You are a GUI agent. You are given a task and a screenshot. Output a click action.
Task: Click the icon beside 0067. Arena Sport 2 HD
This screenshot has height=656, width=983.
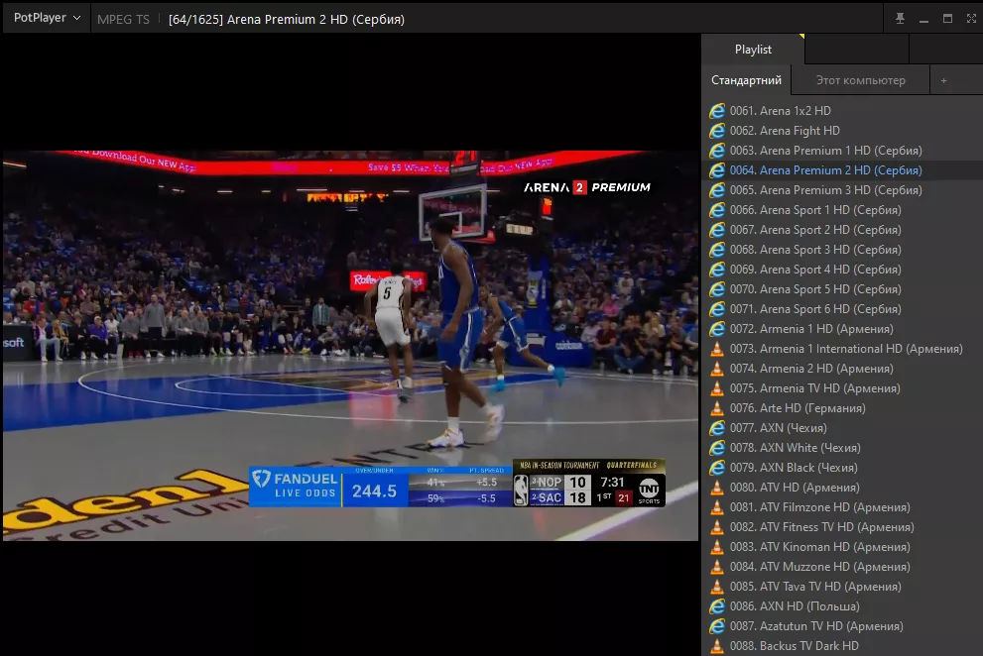pyautogui.click(x=716, y=230)
